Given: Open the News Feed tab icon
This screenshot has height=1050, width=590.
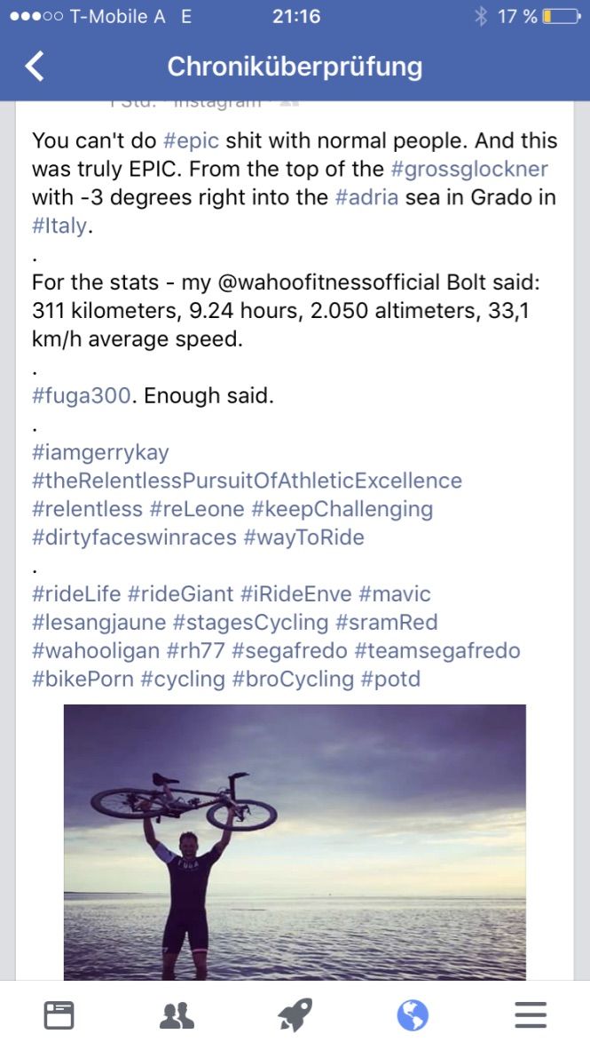Looking at the screenshot, I should [59, 1014].
